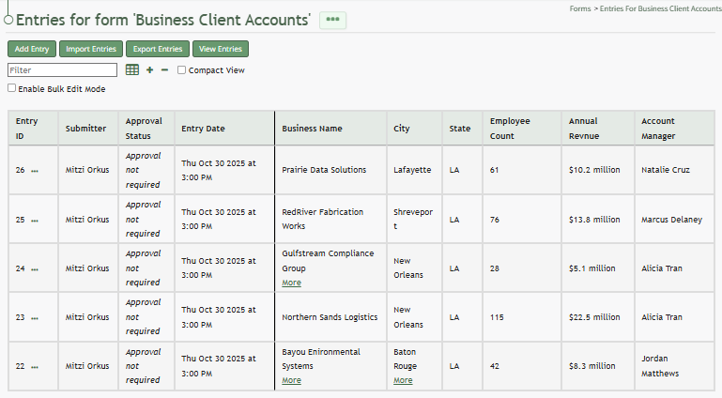This screenshot has height=398, width=722.
Task: Open entry 24 actions ellipsis
Action: pyautogui.click(x=35, y=269)
